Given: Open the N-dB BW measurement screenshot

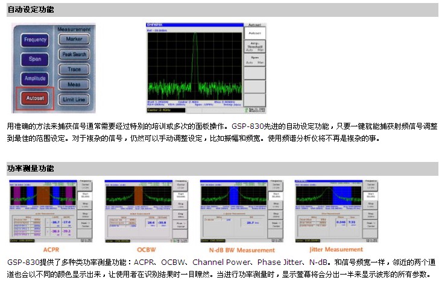Looking at the screenshot, I should tap(242, 211).
